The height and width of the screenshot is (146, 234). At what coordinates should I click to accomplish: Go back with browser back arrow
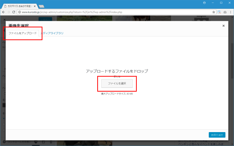coord(3,12)
